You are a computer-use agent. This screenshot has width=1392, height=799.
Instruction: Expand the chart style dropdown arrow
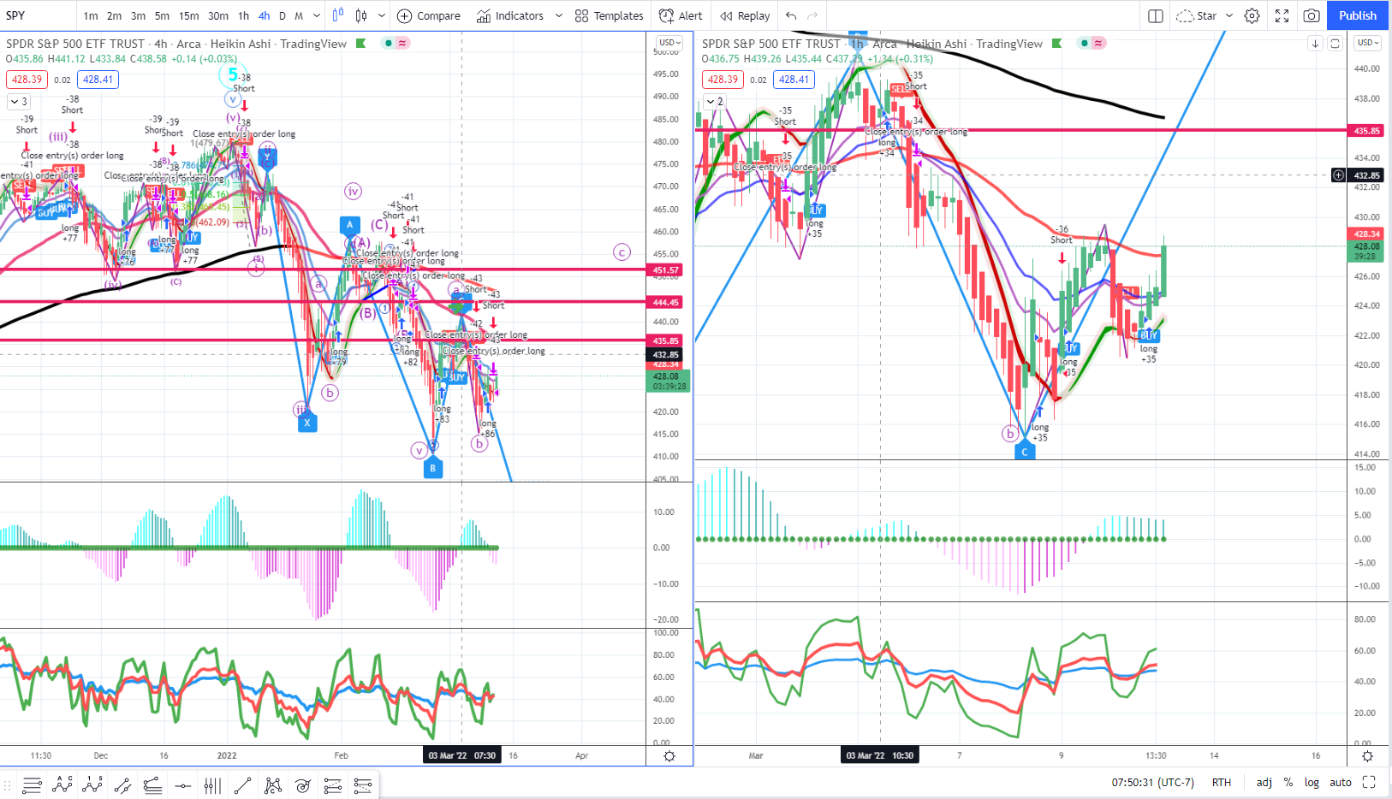click(x=382, y=15)
